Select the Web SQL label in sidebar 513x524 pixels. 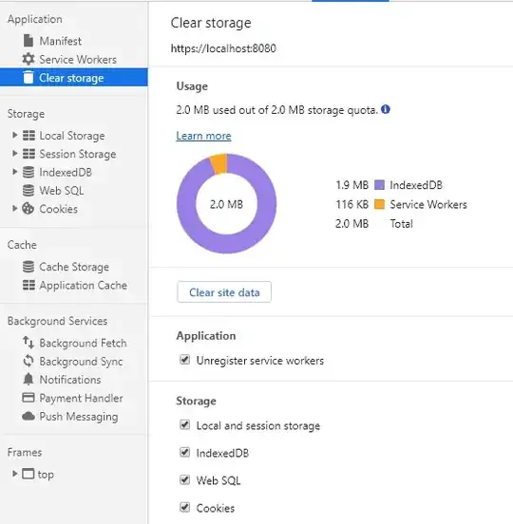click(62, 191)
